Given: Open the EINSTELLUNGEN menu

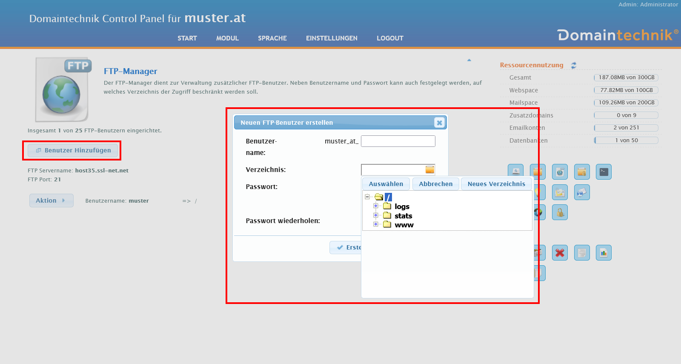Looking at the screenshot, I should click(332, 38).
